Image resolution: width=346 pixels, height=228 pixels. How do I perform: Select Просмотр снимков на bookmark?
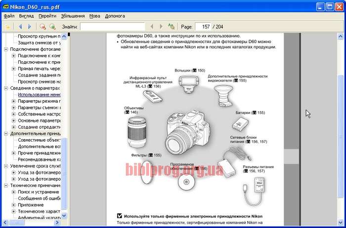[39, 82]
